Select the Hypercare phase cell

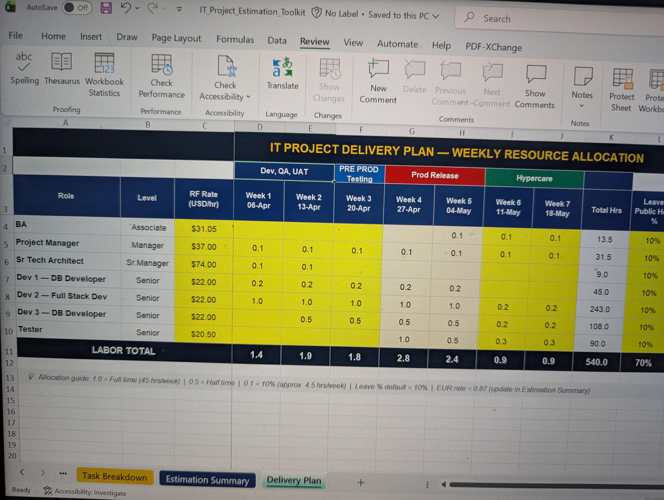coord(534,178)
